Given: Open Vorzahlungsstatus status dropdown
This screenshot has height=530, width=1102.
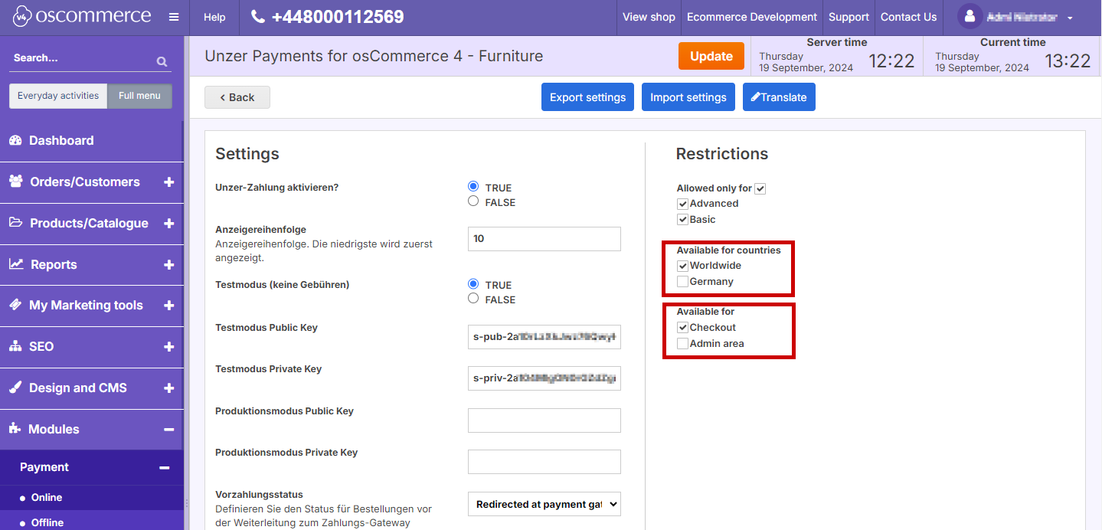Looking at the screenshot, I should (x=544, y=505).
